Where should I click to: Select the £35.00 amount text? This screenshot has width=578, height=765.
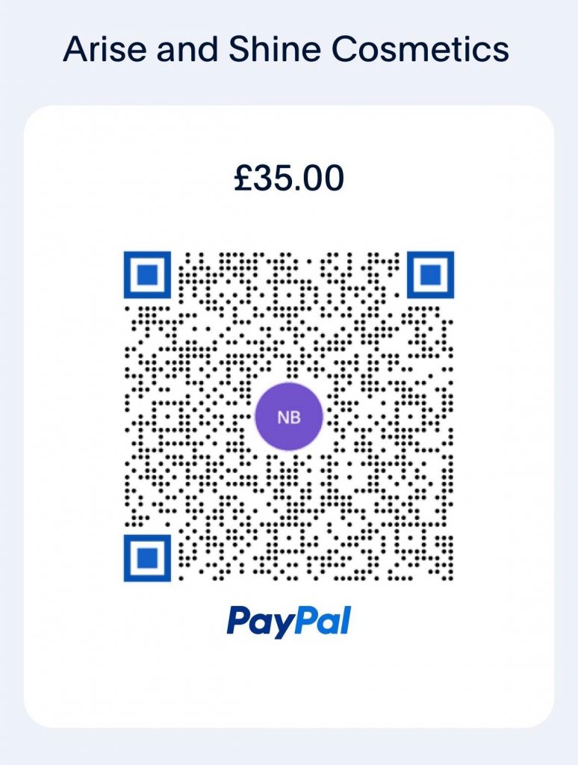tap(289, 178)
